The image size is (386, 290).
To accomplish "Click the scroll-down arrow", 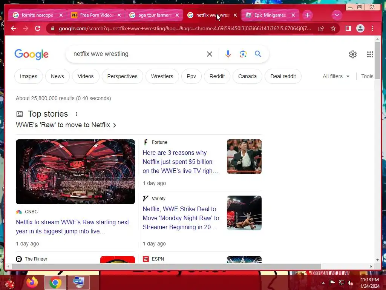I will 378,260.
